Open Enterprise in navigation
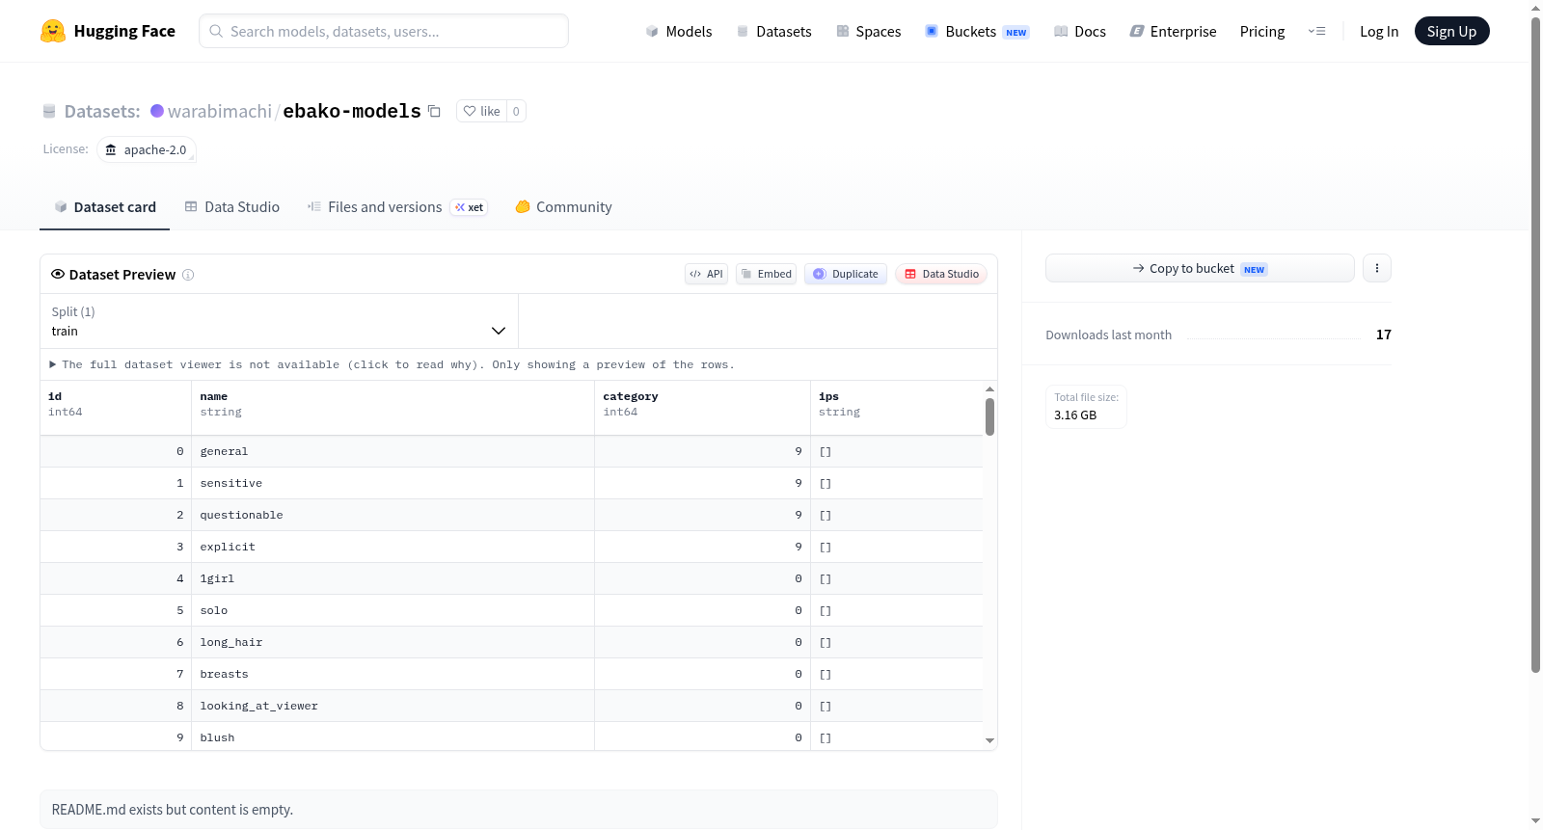Image resolution: width=1543 pixels, height=830 pixels. point(1173,31)
